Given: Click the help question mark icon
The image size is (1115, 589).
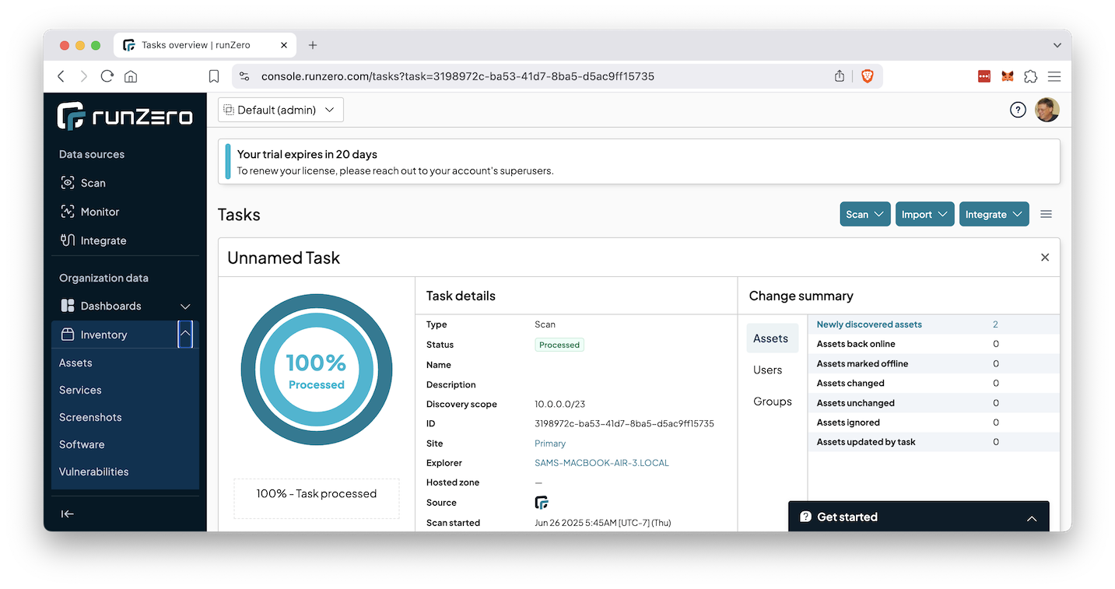Looking at the screenshot, I should click(x=1018, y=110).
